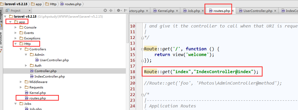
Task: Click the collapse all icon in Project panel
Action: 111,11
